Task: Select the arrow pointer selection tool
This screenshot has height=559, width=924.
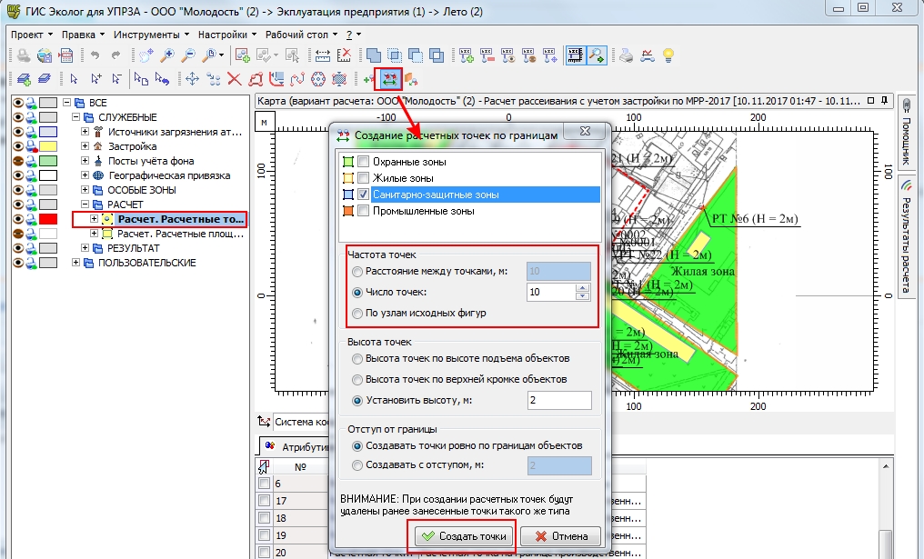Action: pos(74,79)
